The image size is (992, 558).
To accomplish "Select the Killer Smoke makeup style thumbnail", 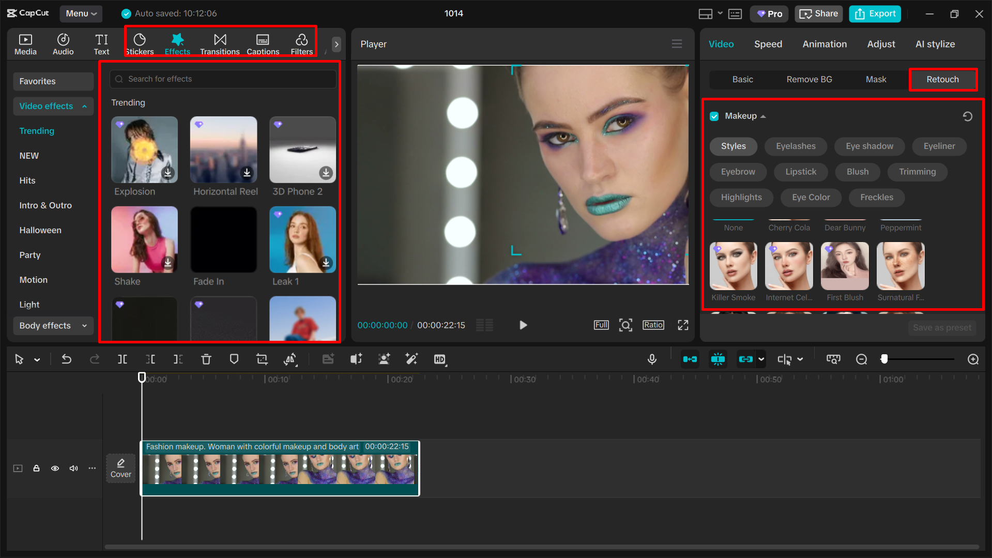I will click(733, 265).
